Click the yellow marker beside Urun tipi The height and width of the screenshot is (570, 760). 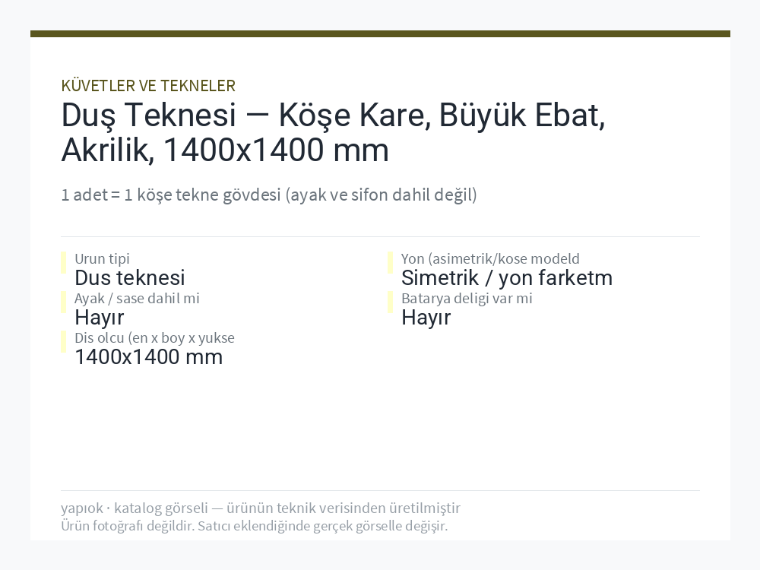(64, 263)
